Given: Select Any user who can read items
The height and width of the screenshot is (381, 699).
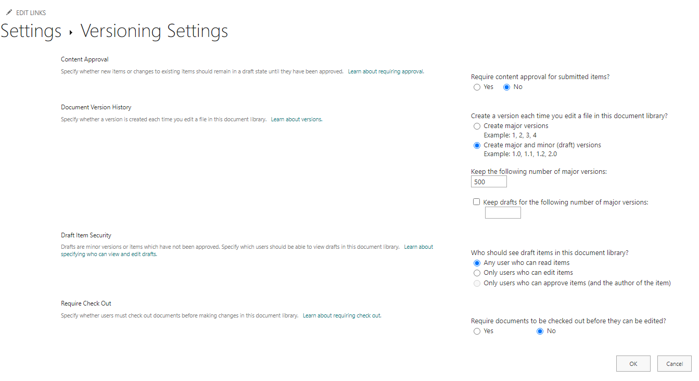Looking at the screenshot, I should click(x=477, y=263).
